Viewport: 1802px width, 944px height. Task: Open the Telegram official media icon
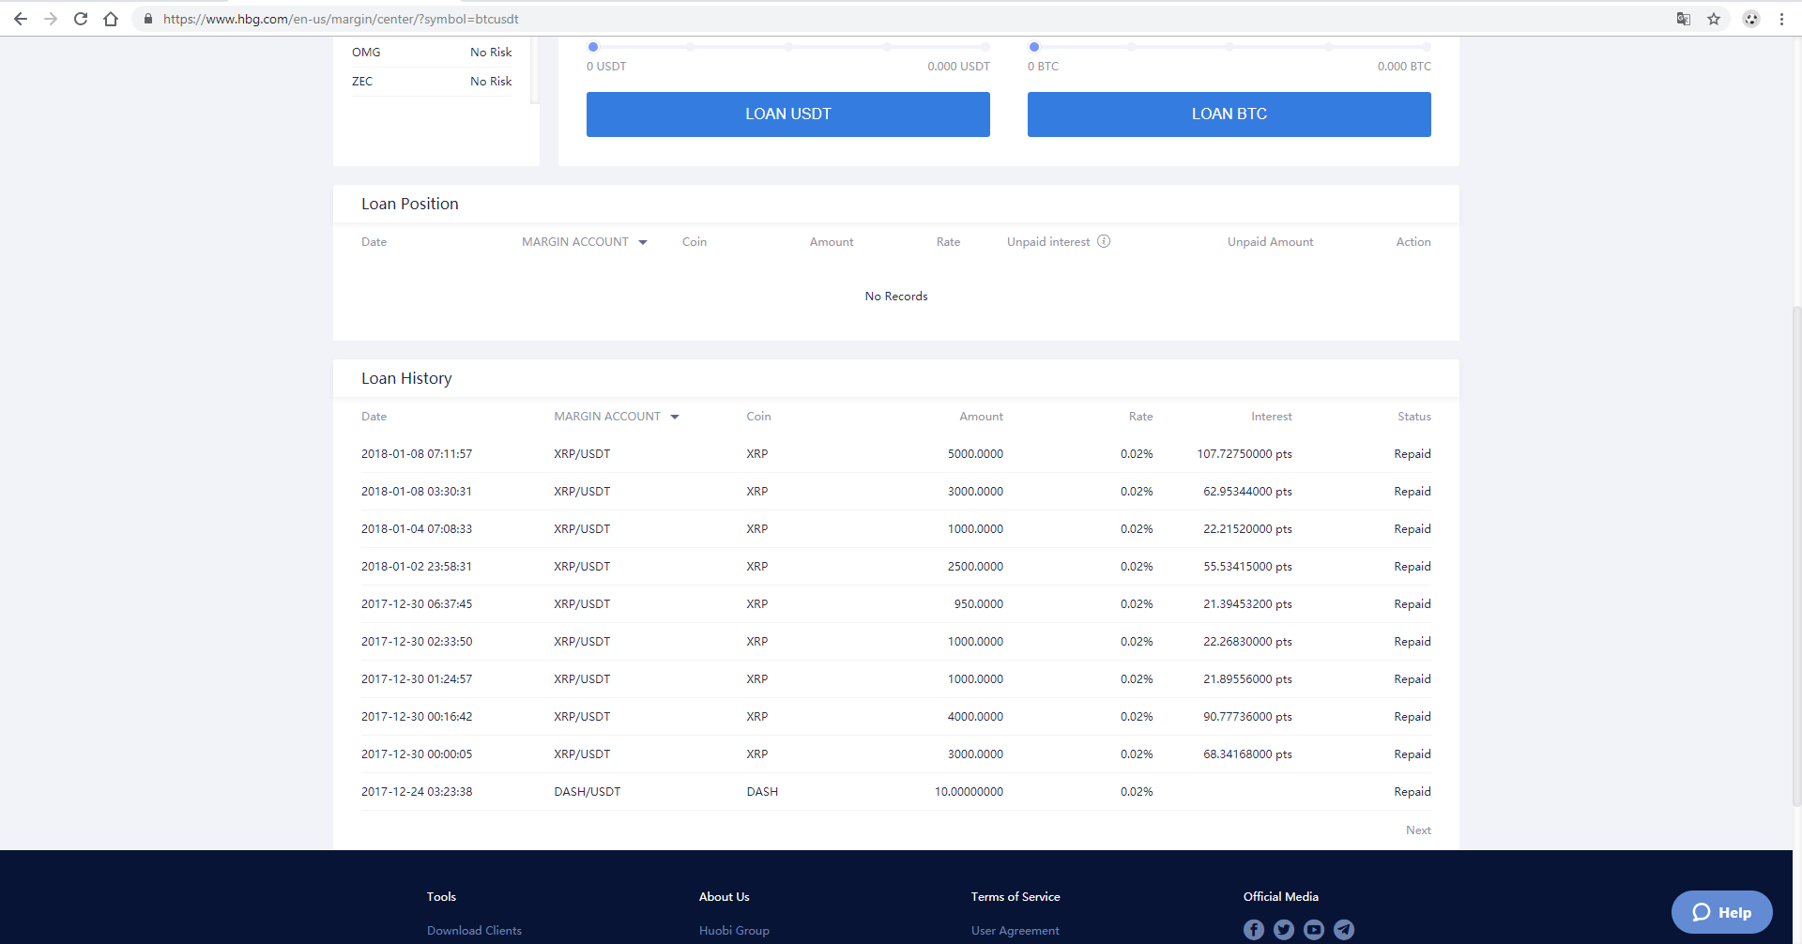1344,929
